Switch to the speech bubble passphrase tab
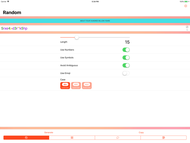This screenshot has width=190, height=143. point(118,137)
